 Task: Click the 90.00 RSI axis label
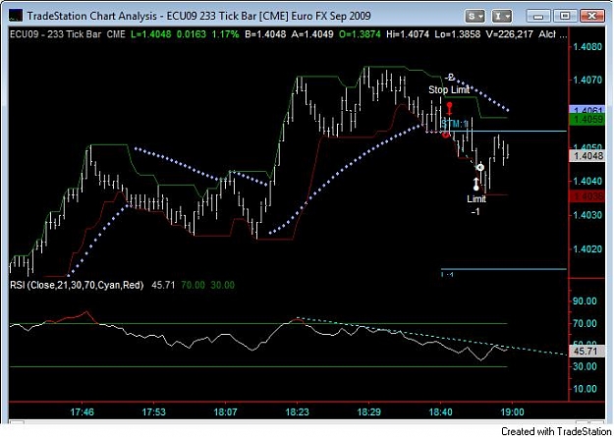(x=586, y=301)
